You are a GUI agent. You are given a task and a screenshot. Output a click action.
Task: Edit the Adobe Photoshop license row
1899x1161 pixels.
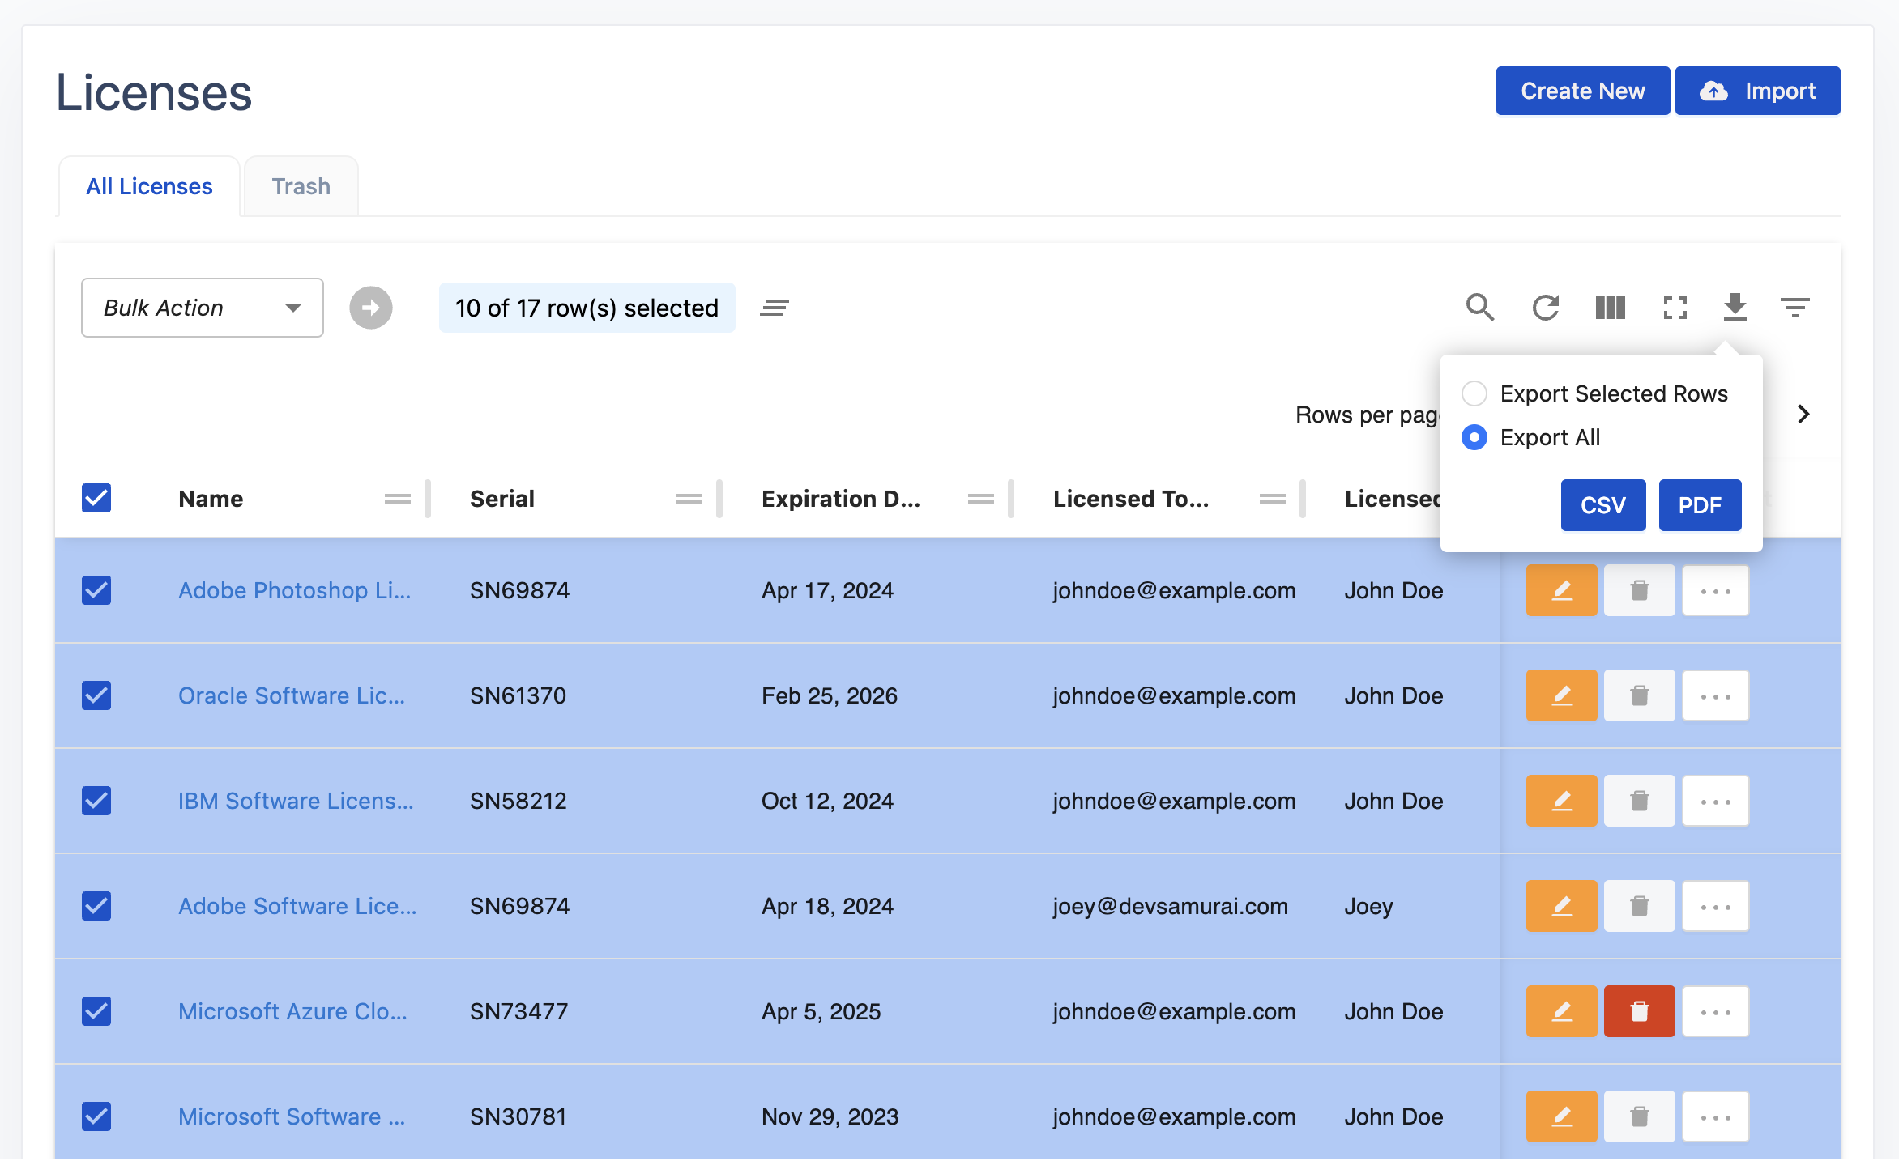click(1561, 590)
